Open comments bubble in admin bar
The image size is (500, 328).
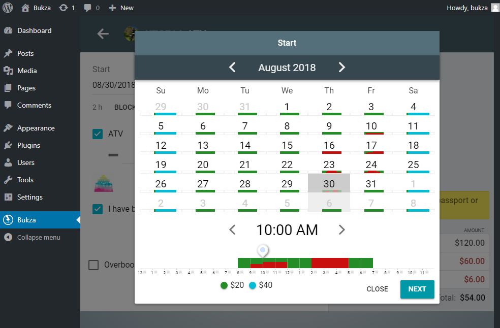coord(88,8)
